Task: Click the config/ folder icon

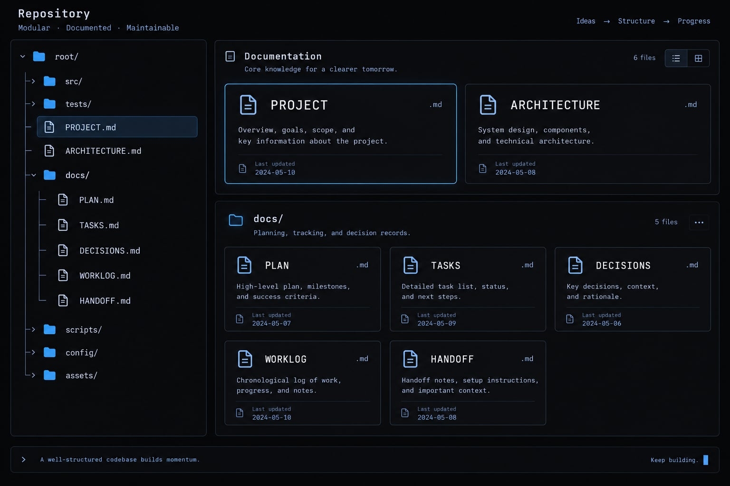Action: (x=49, y=352)
